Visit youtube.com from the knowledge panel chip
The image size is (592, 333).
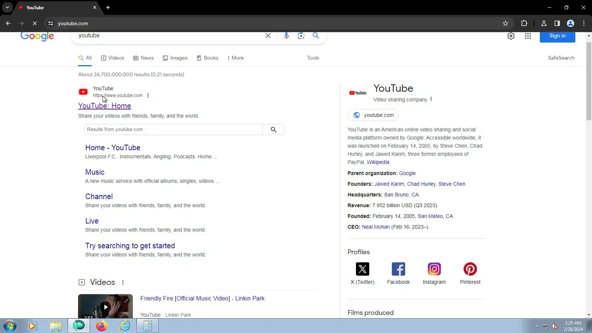click(x=373, y=115)
